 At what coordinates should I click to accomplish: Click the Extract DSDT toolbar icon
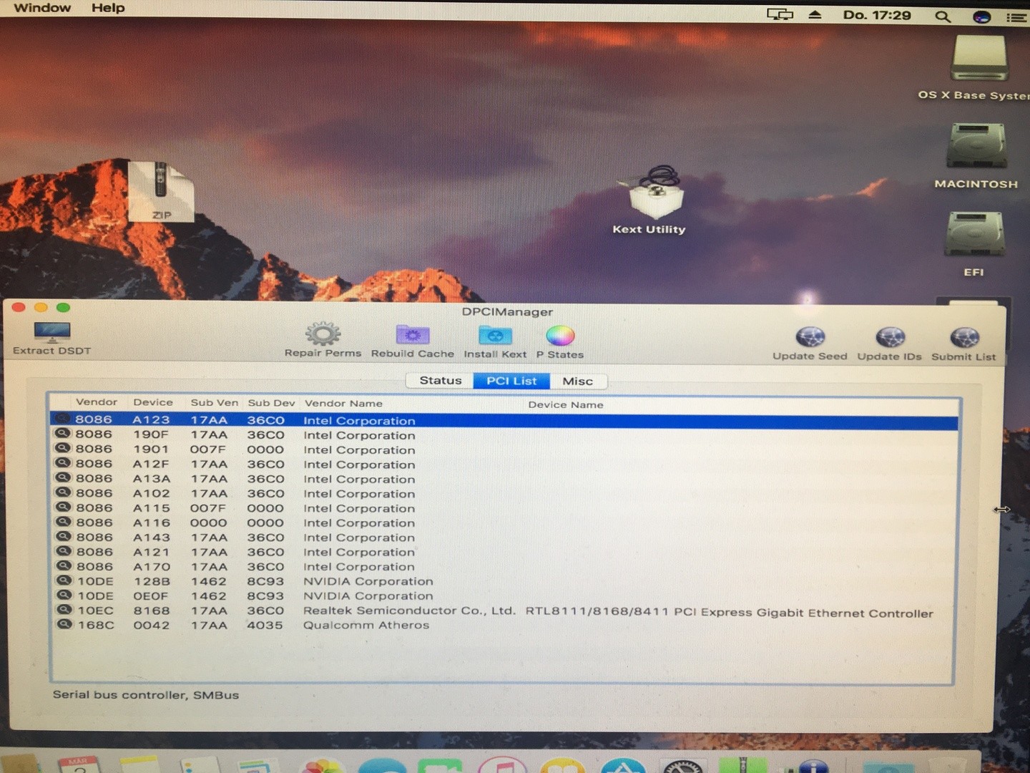(52, 332)
